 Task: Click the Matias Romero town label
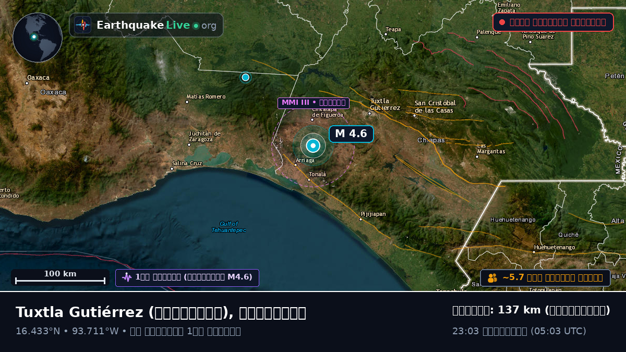tap(206, 96)
